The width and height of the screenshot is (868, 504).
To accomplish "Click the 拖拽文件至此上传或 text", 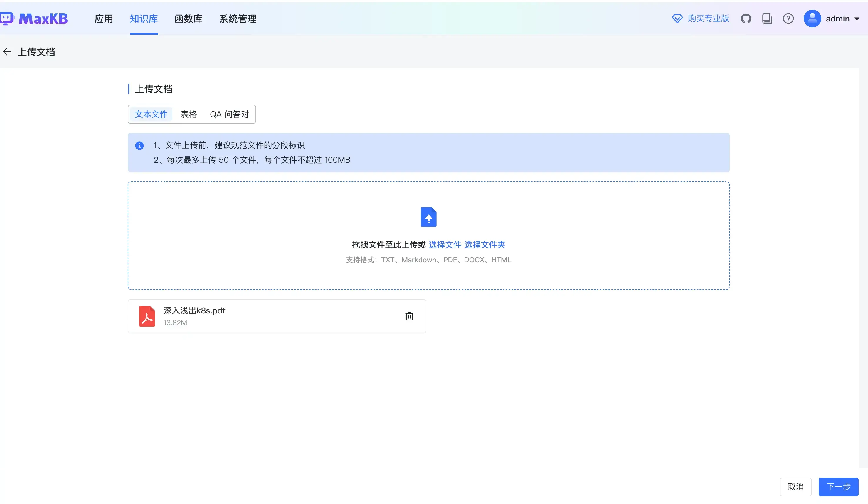I will (x=388, y=245).
